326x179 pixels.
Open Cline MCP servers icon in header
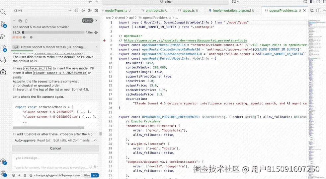tap(76, 10)
